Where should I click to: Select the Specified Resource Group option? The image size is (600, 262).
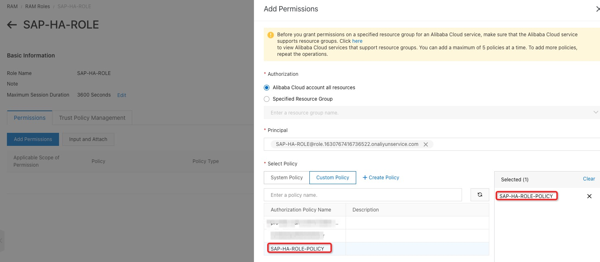267,99
